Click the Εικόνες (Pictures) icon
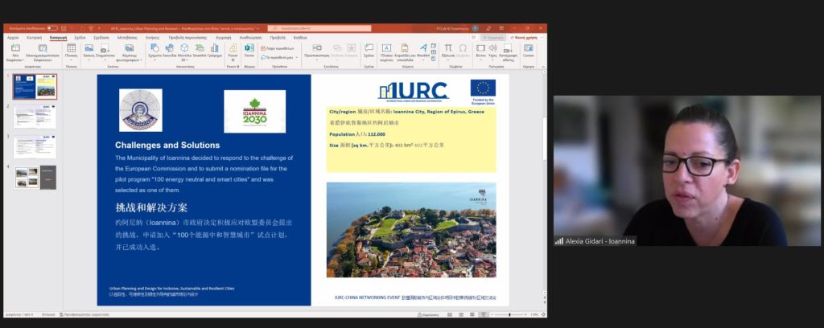The width and height of the screenshot is (824, 328). pyautogui.click(x=89, y=51)
